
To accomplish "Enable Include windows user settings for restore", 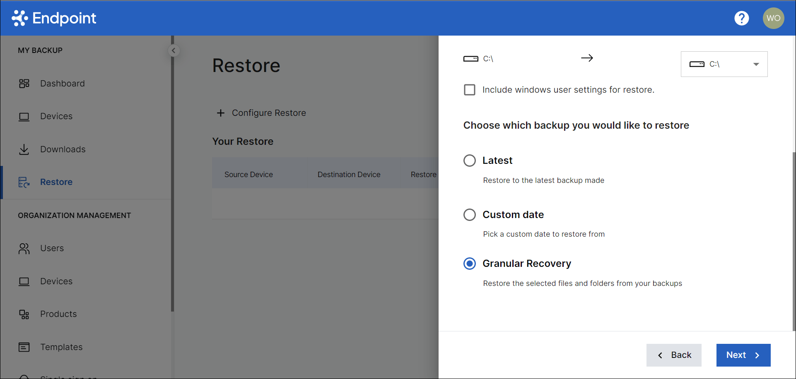I will click(470, 89).
